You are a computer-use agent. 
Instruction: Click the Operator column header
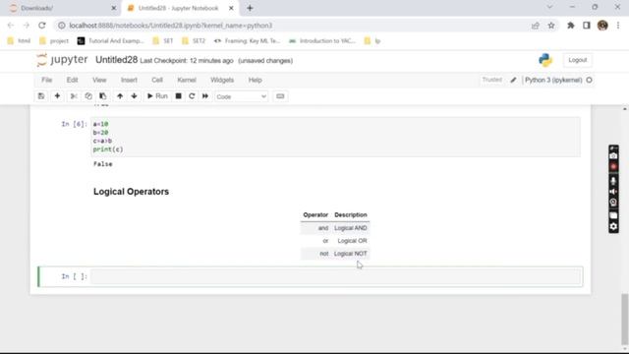click(315, 214)
